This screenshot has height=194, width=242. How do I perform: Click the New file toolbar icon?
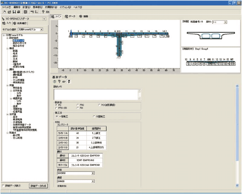pyautogui.click(x=5, y=12)
